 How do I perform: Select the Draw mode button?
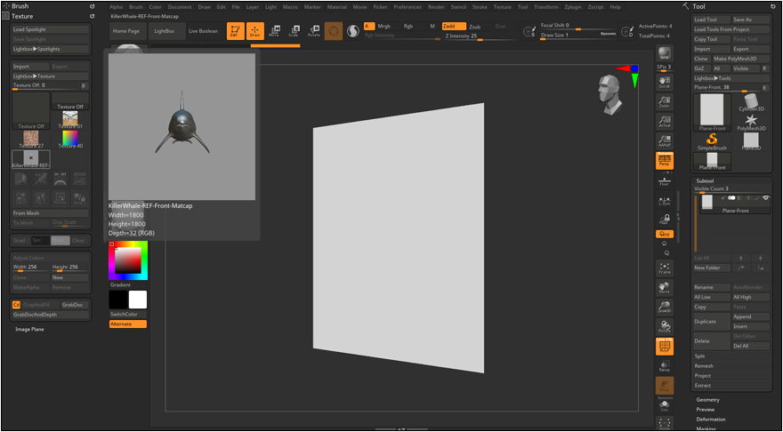click(x=254, y=31)
